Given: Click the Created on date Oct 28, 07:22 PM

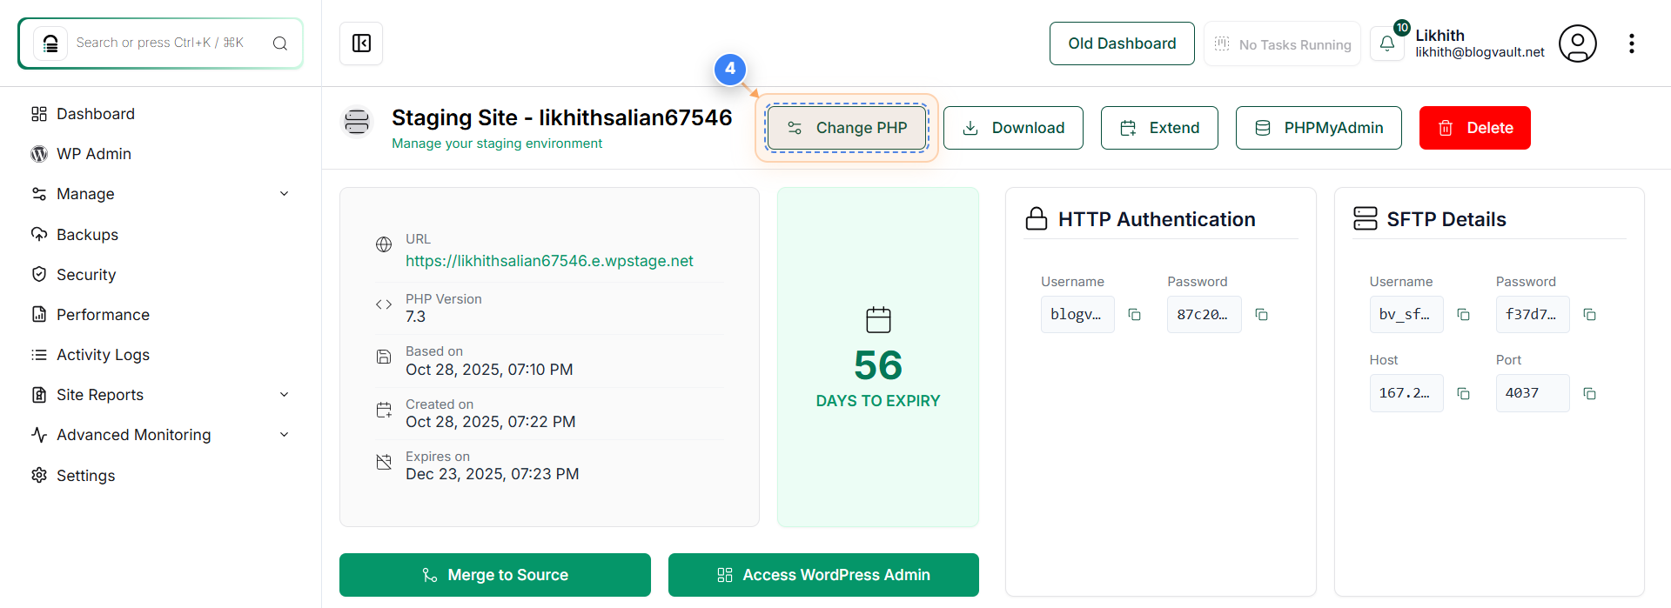Looking at the screenshot, I should pos(490,422).
